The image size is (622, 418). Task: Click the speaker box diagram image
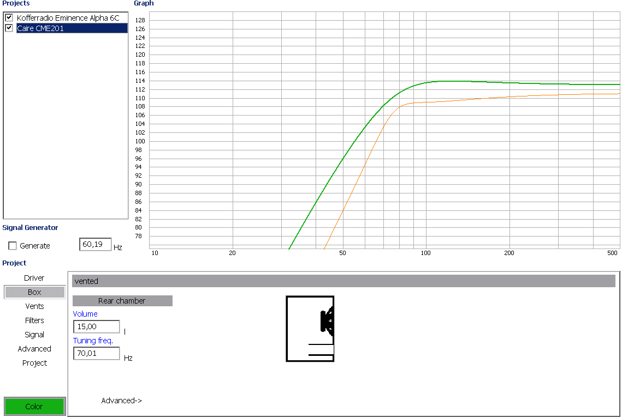[x=310, y=329]
